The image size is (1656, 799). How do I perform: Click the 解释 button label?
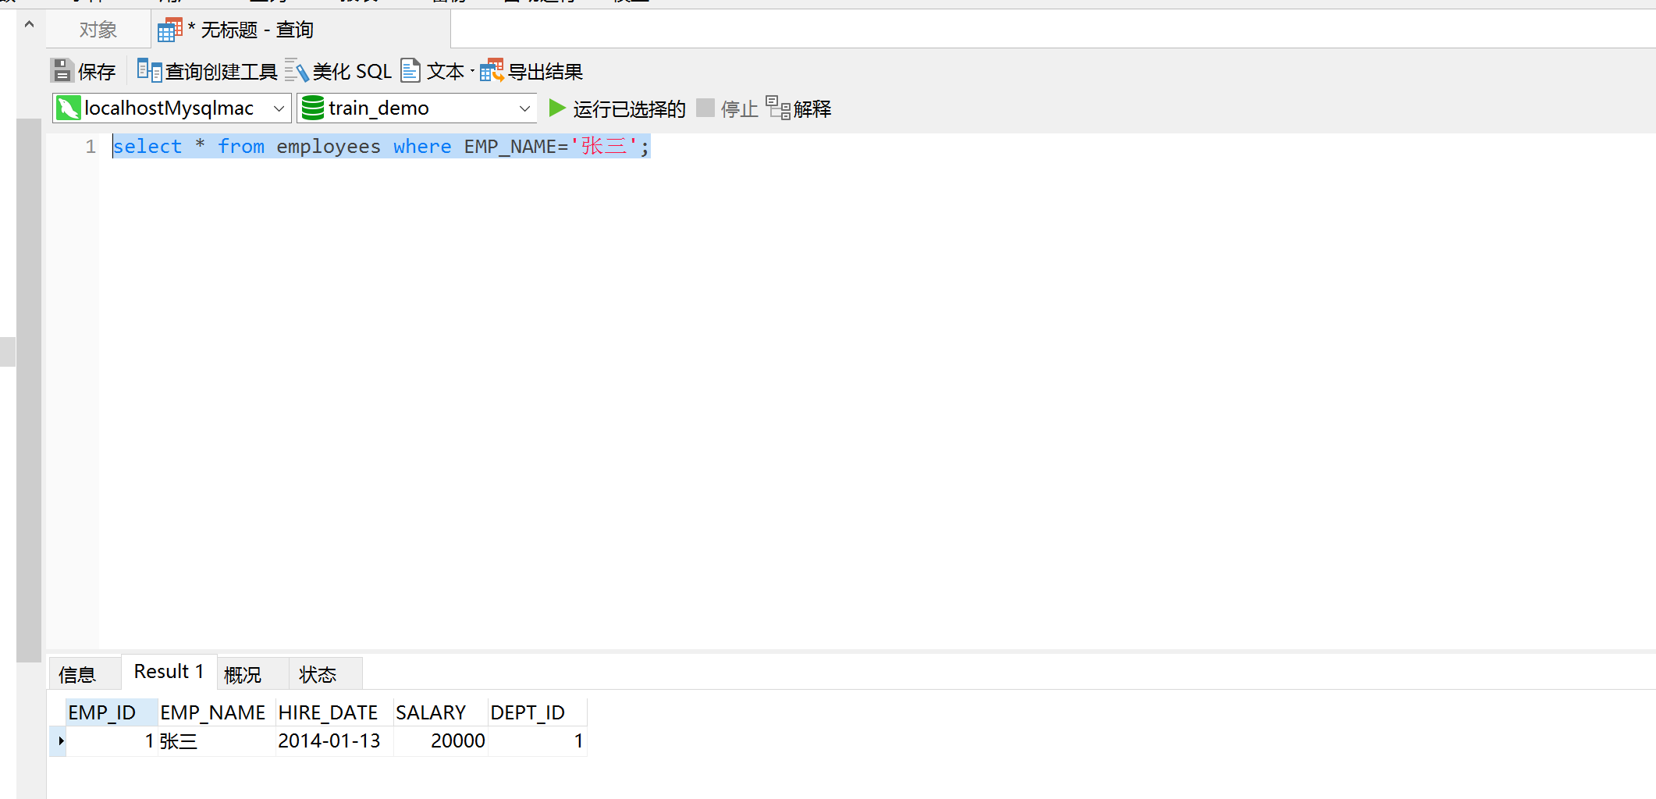click(812, 108)
